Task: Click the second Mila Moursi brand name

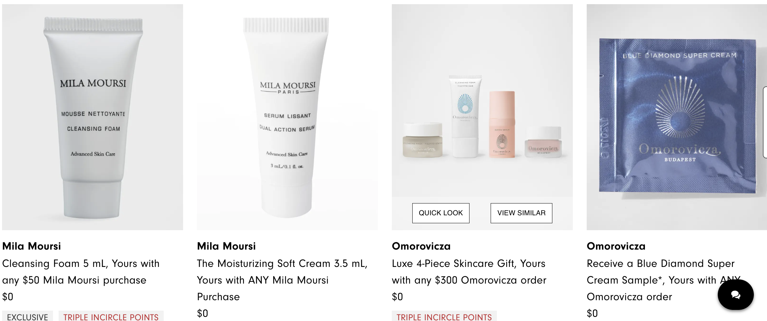Action: tap(226, 246)
